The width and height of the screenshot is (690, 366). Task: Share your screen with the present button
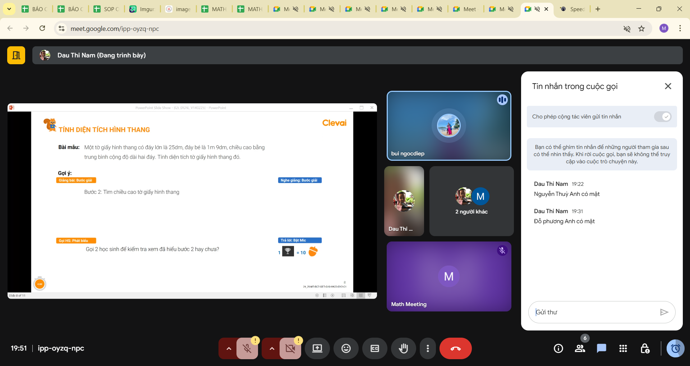point(317,348)
